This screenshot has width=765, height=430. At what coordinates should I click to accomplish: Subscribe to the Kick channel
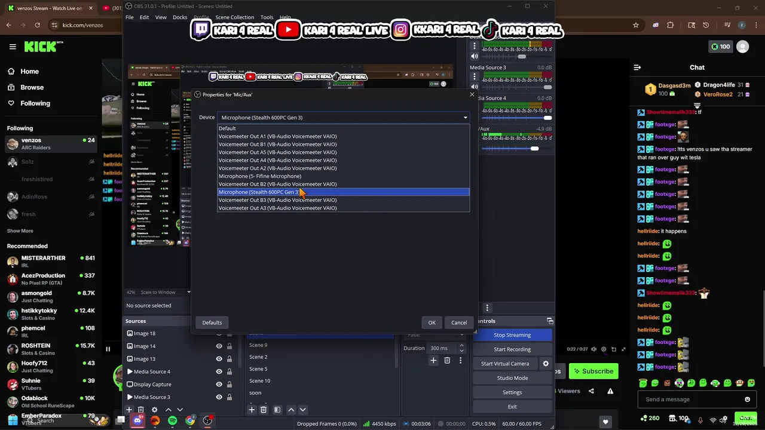pyautogui.click(x=593, y=371)
